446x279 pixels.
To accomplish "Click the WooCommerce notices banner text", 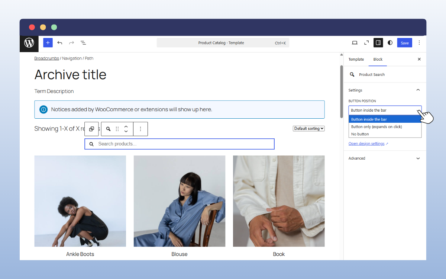I will pos(132,109).
